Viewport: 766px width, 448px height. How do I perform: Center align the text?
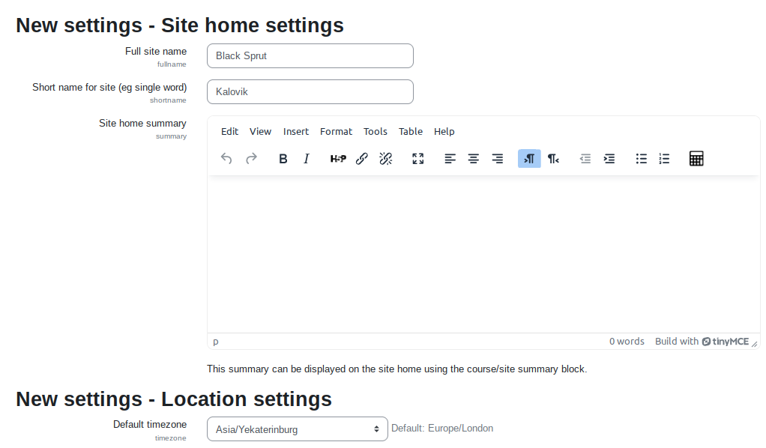coord(474,159)
